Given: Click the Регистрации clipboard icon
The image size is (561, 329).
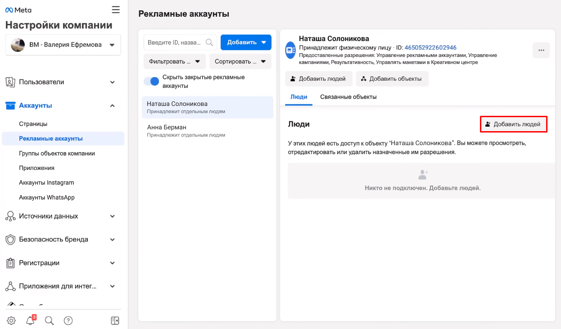Looking at the screenshot, I should [x=10, y=263].
